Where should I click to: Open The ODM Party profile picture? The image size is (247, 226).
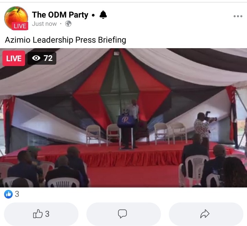[16, 18]
